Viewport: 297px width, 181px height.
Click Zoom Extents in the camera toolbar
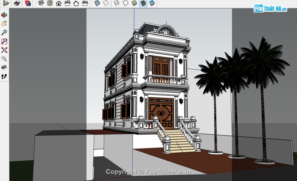tap(4, 50)
